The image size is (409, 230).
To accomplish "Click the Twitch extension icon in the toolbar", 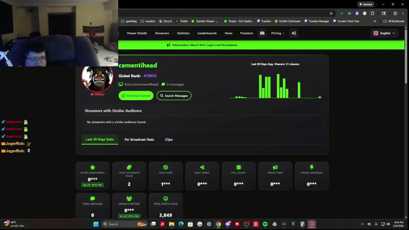I will click(x=357, y=13).
